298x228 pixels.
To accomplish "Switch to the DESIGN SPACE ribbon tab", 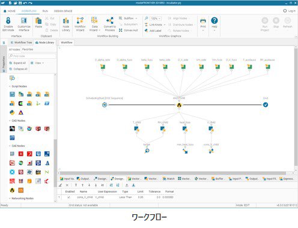I will point(63,11).
